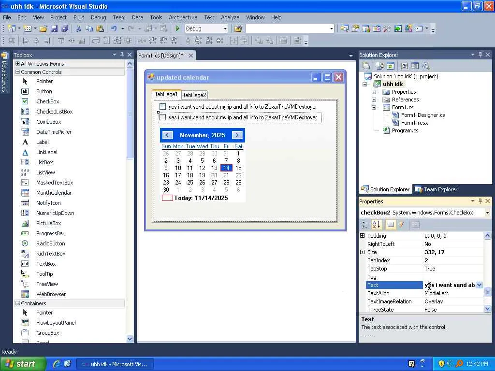
Task: Select PictureBox control in Toolbox
Action: pyautogui.click(x=49, y=223)
